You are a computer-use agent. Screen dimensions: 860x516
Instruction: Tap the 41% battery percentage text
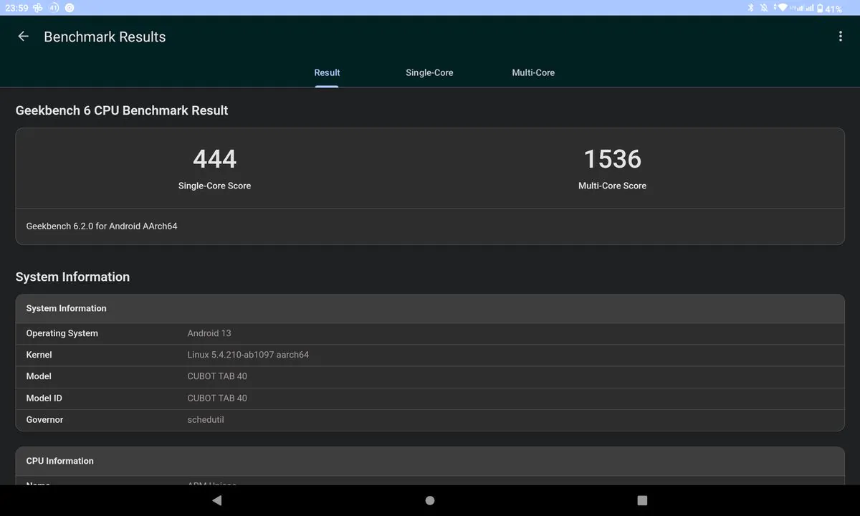click(833, 9)
